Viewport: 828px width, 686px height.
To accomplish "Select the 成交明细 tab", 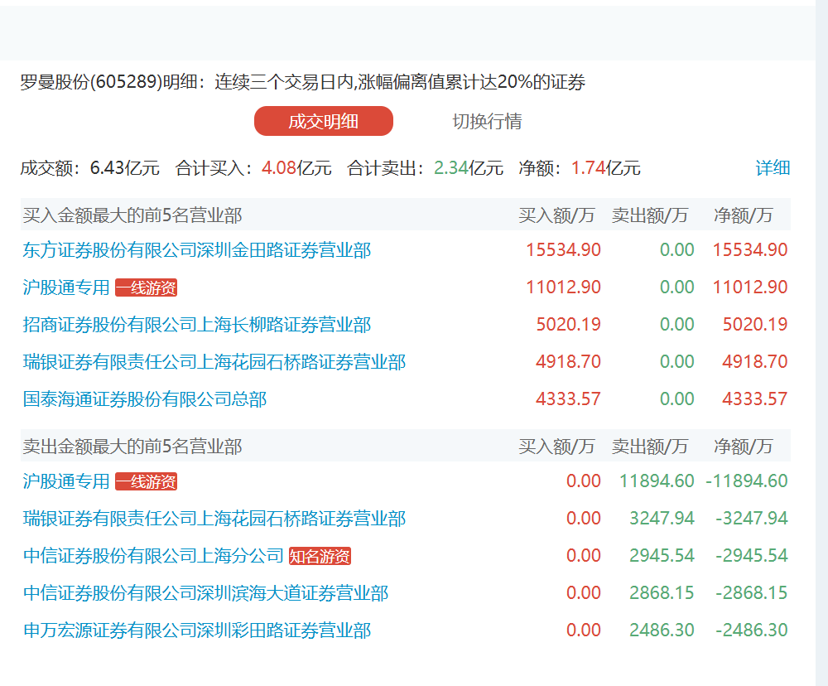I will pos(323,121).
